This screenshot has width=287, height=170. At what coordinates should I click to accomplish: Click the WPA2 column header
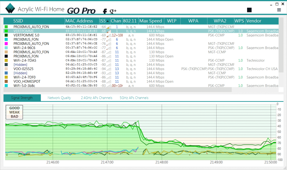[221, 21]
